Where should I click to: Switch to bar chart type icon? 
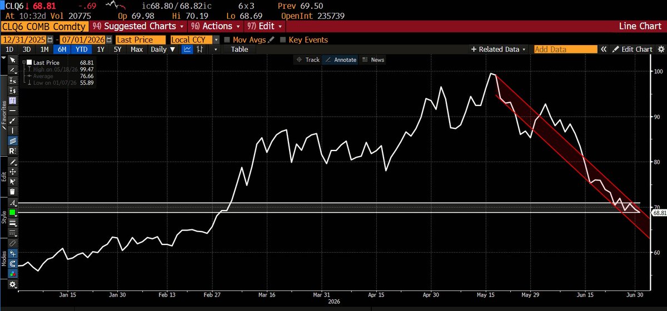tap(201, 49)
